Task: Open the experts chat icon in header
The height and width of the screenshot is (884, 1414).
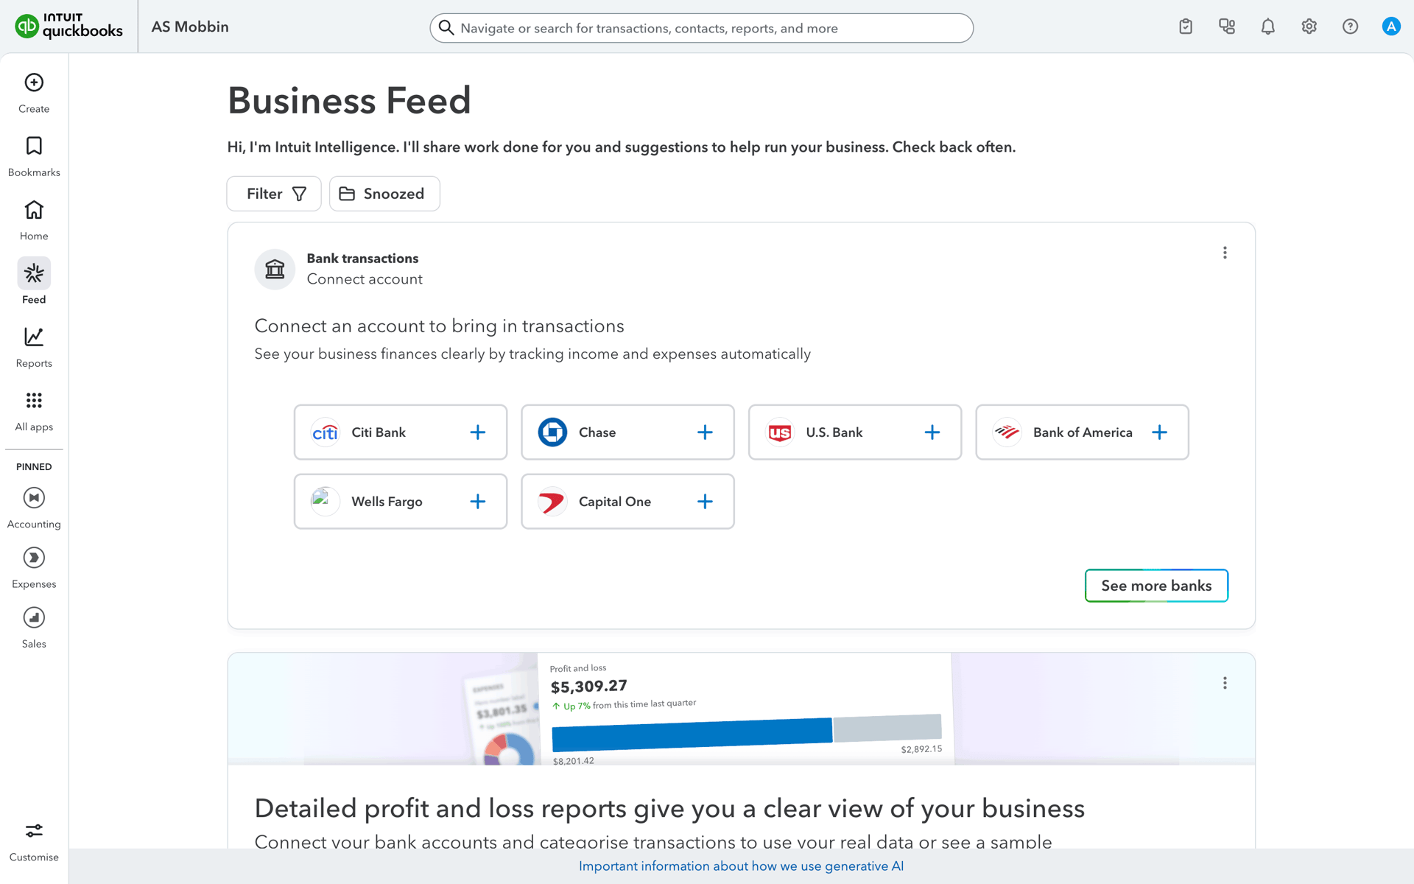Action: 1227,27
